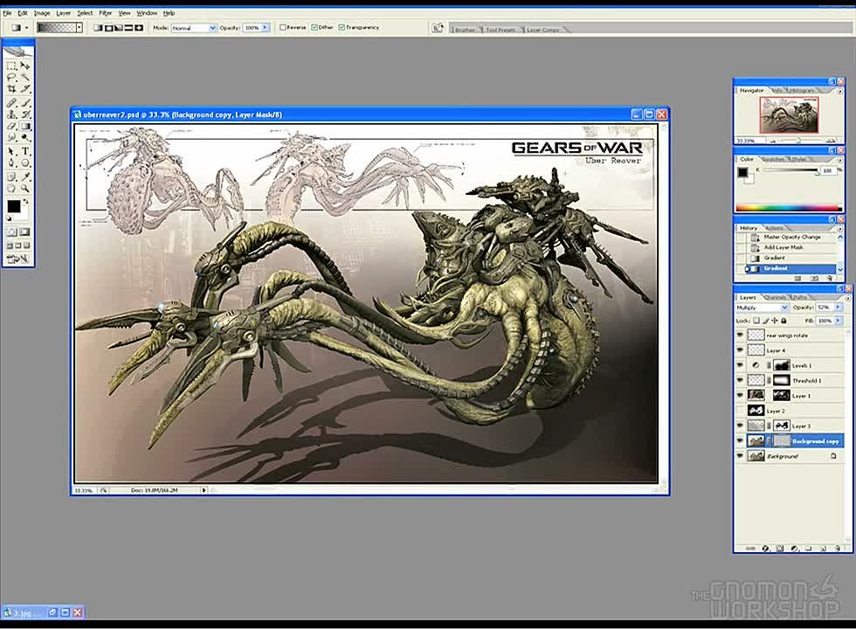This screenshot has height=629, width=856.
Task: Toggle lock transparent pixels in Layers panel
Action: click(x=756, y=321)
